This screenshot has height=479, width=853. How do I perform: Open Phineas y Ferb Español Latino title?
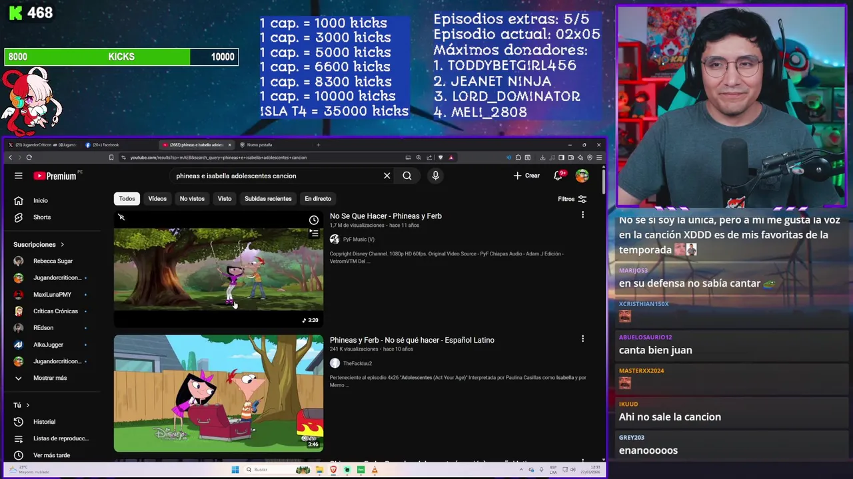click(412, 340)
